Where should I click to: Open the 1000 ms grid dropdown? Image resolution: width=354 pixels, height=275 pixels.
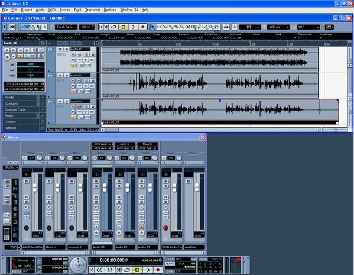tap(278, 27)
